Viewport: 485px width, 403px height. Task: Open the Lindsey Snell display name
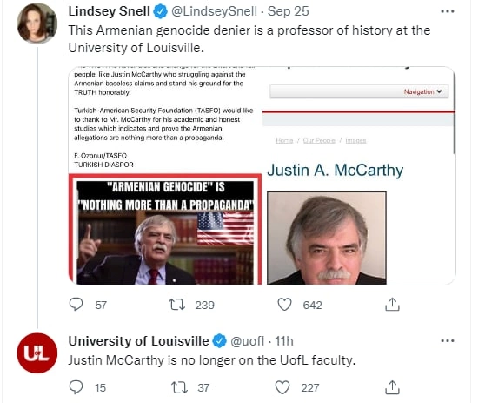[x=109, y=11]
